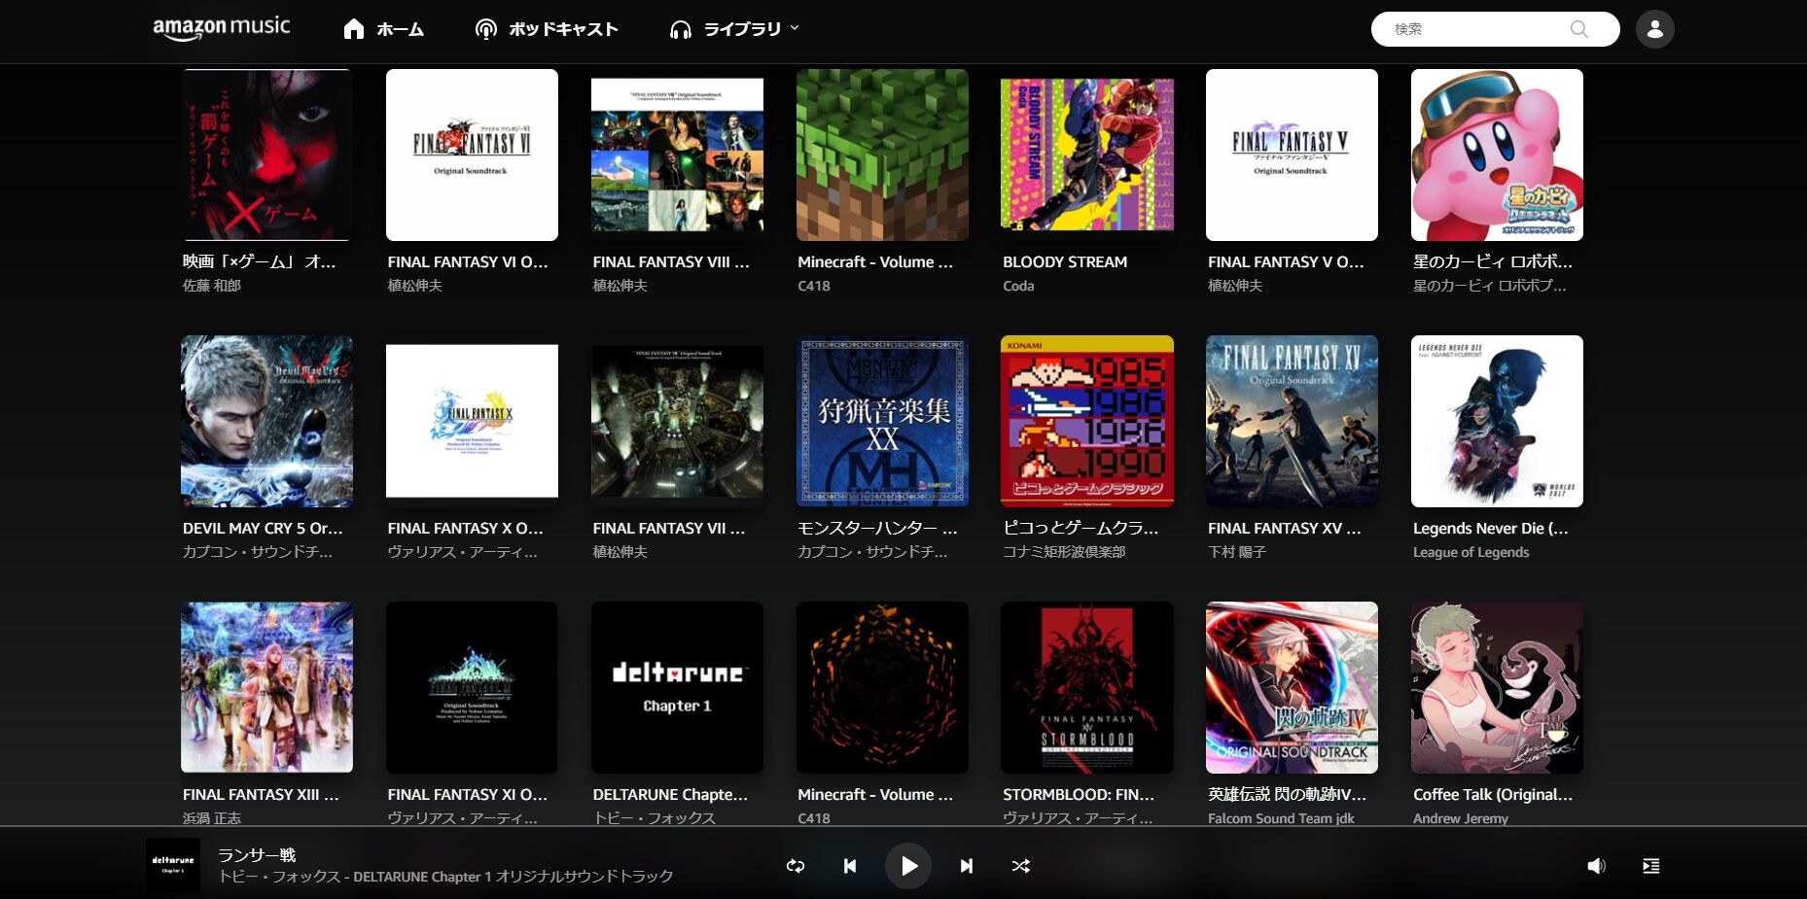The height and width of the screenshot is (899, 1807).
Task: Open the Coffee Talk album cover
Action: pos(1497,687)
